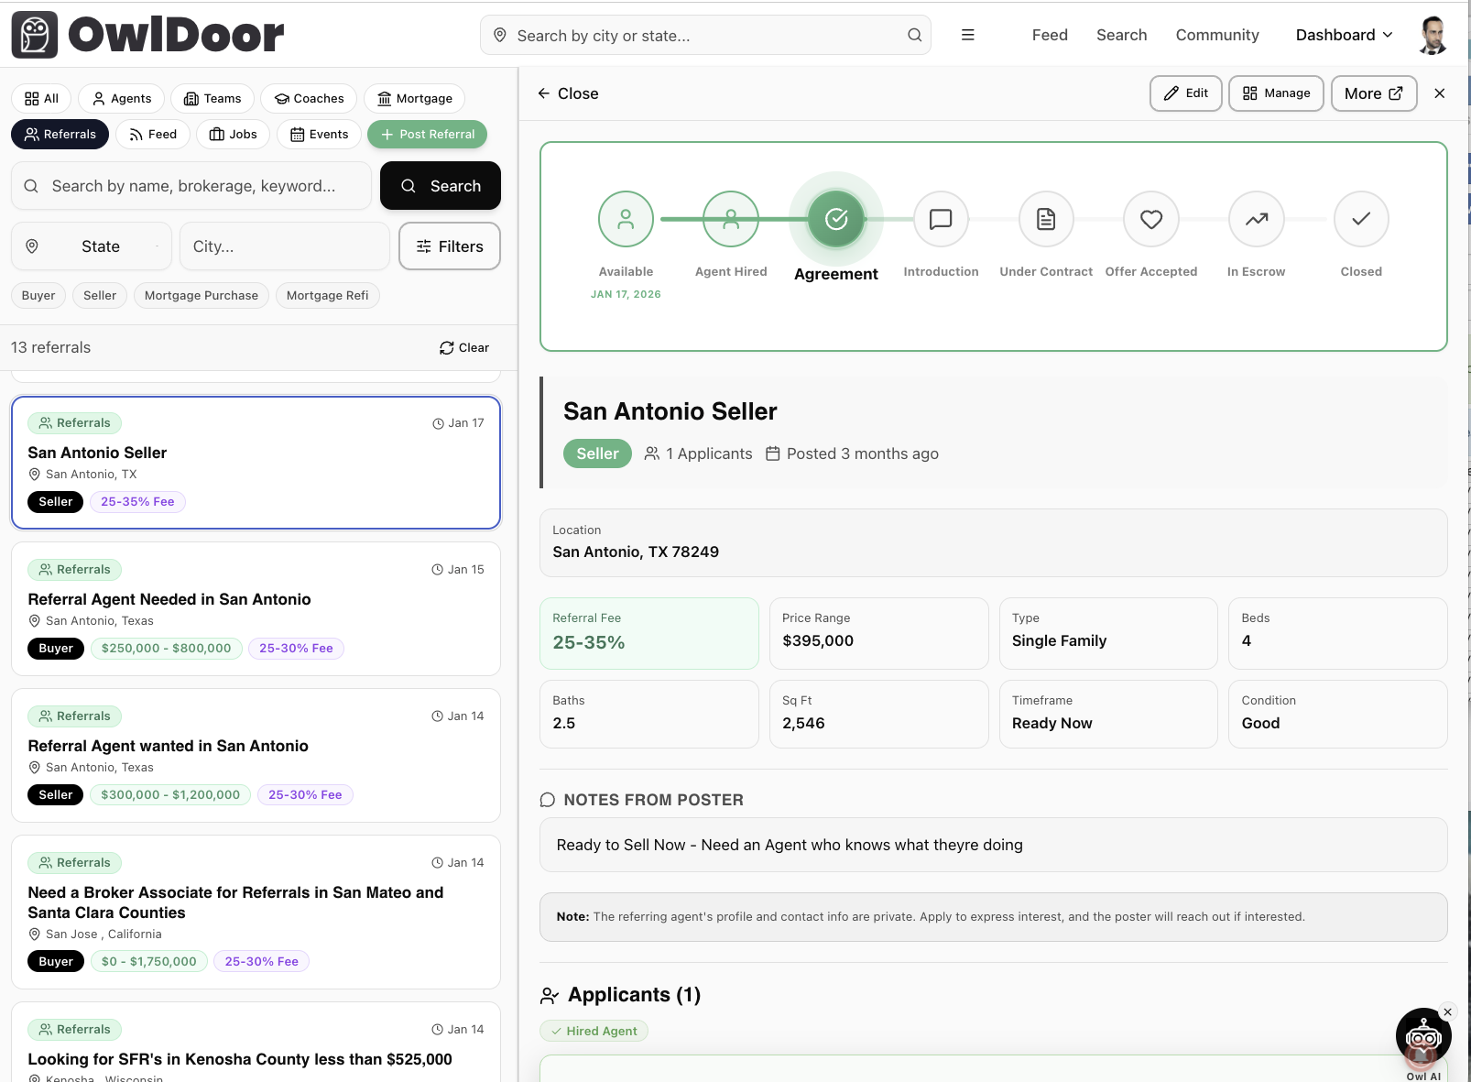Click the OwlDoor owl logo

tap(35, 35)
